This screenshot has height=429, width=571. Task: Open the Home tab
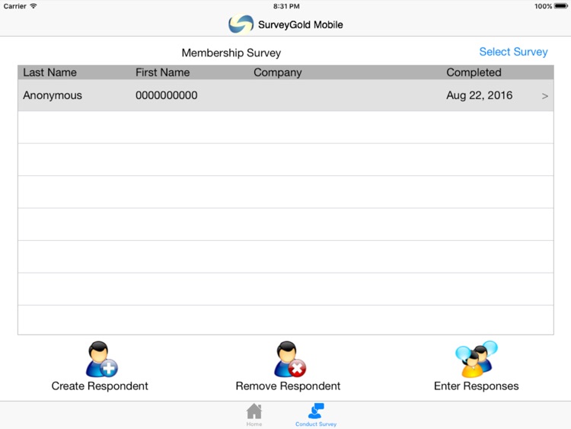coord(254,415)
